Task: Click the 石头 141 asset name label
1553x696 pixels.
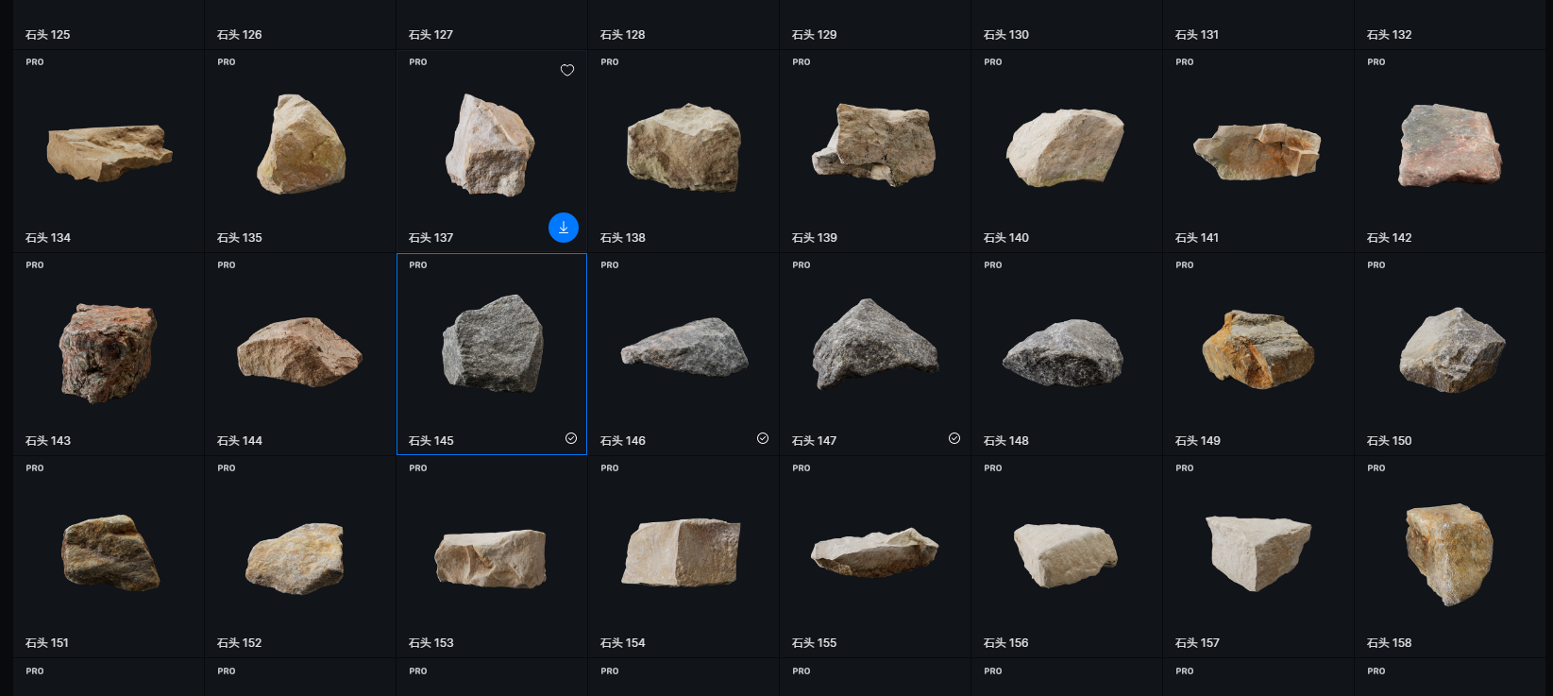Action: click(x=1196, y=238)
